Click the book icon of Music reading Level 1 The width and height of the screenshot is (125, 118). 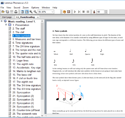click(5, 21)
